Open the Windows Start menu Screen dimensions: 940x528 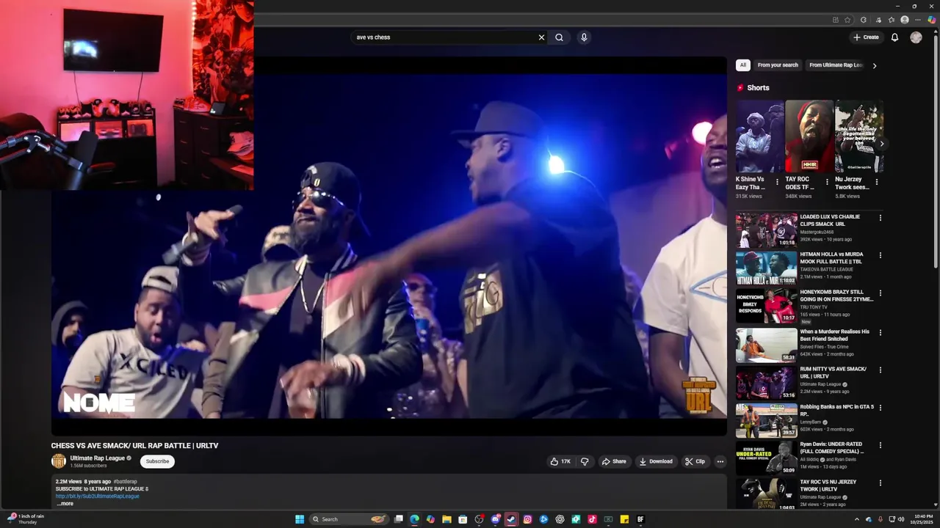tap(300, 519)
